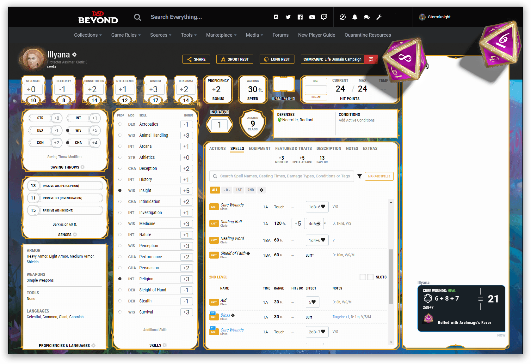Toggle CHA saving throw proficiency dot
The image size is (531, 364).
click(68, 143)
